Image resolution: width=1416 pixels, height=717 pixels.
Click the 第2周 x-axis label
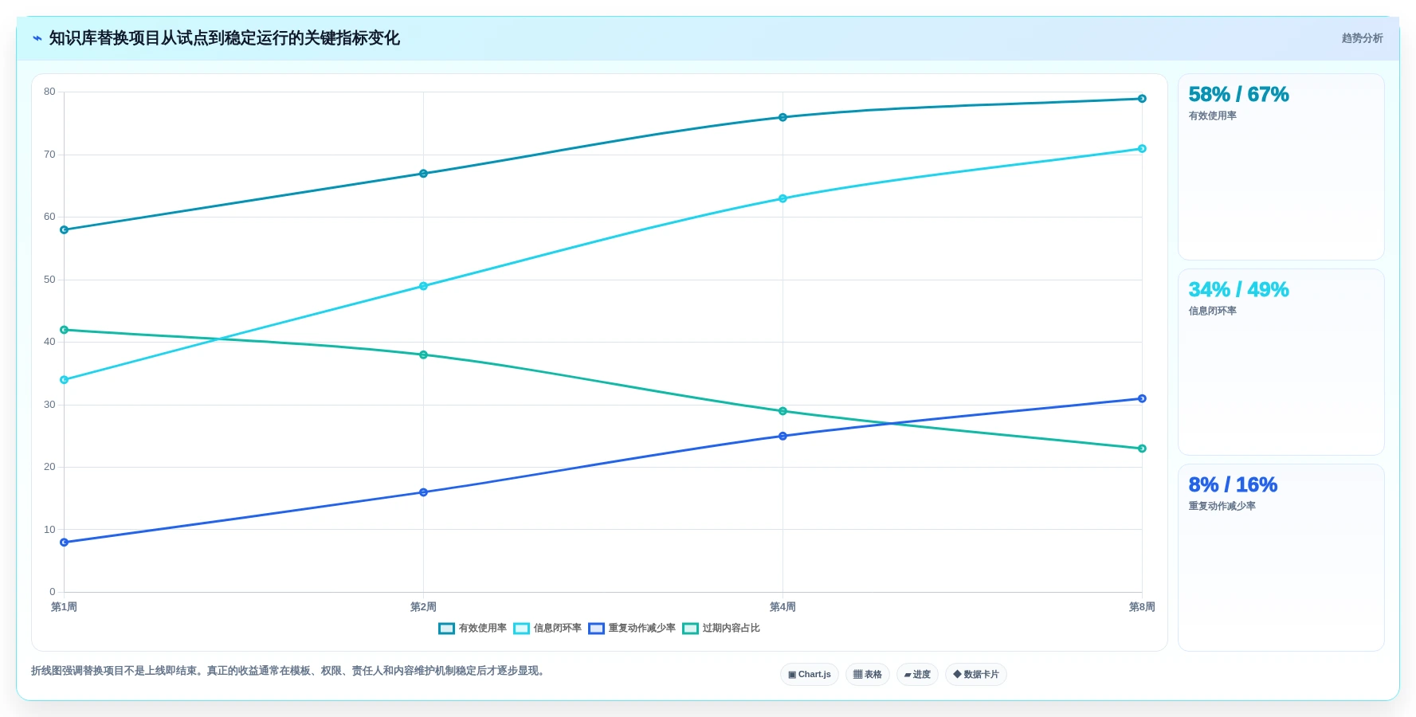point(423,607)
